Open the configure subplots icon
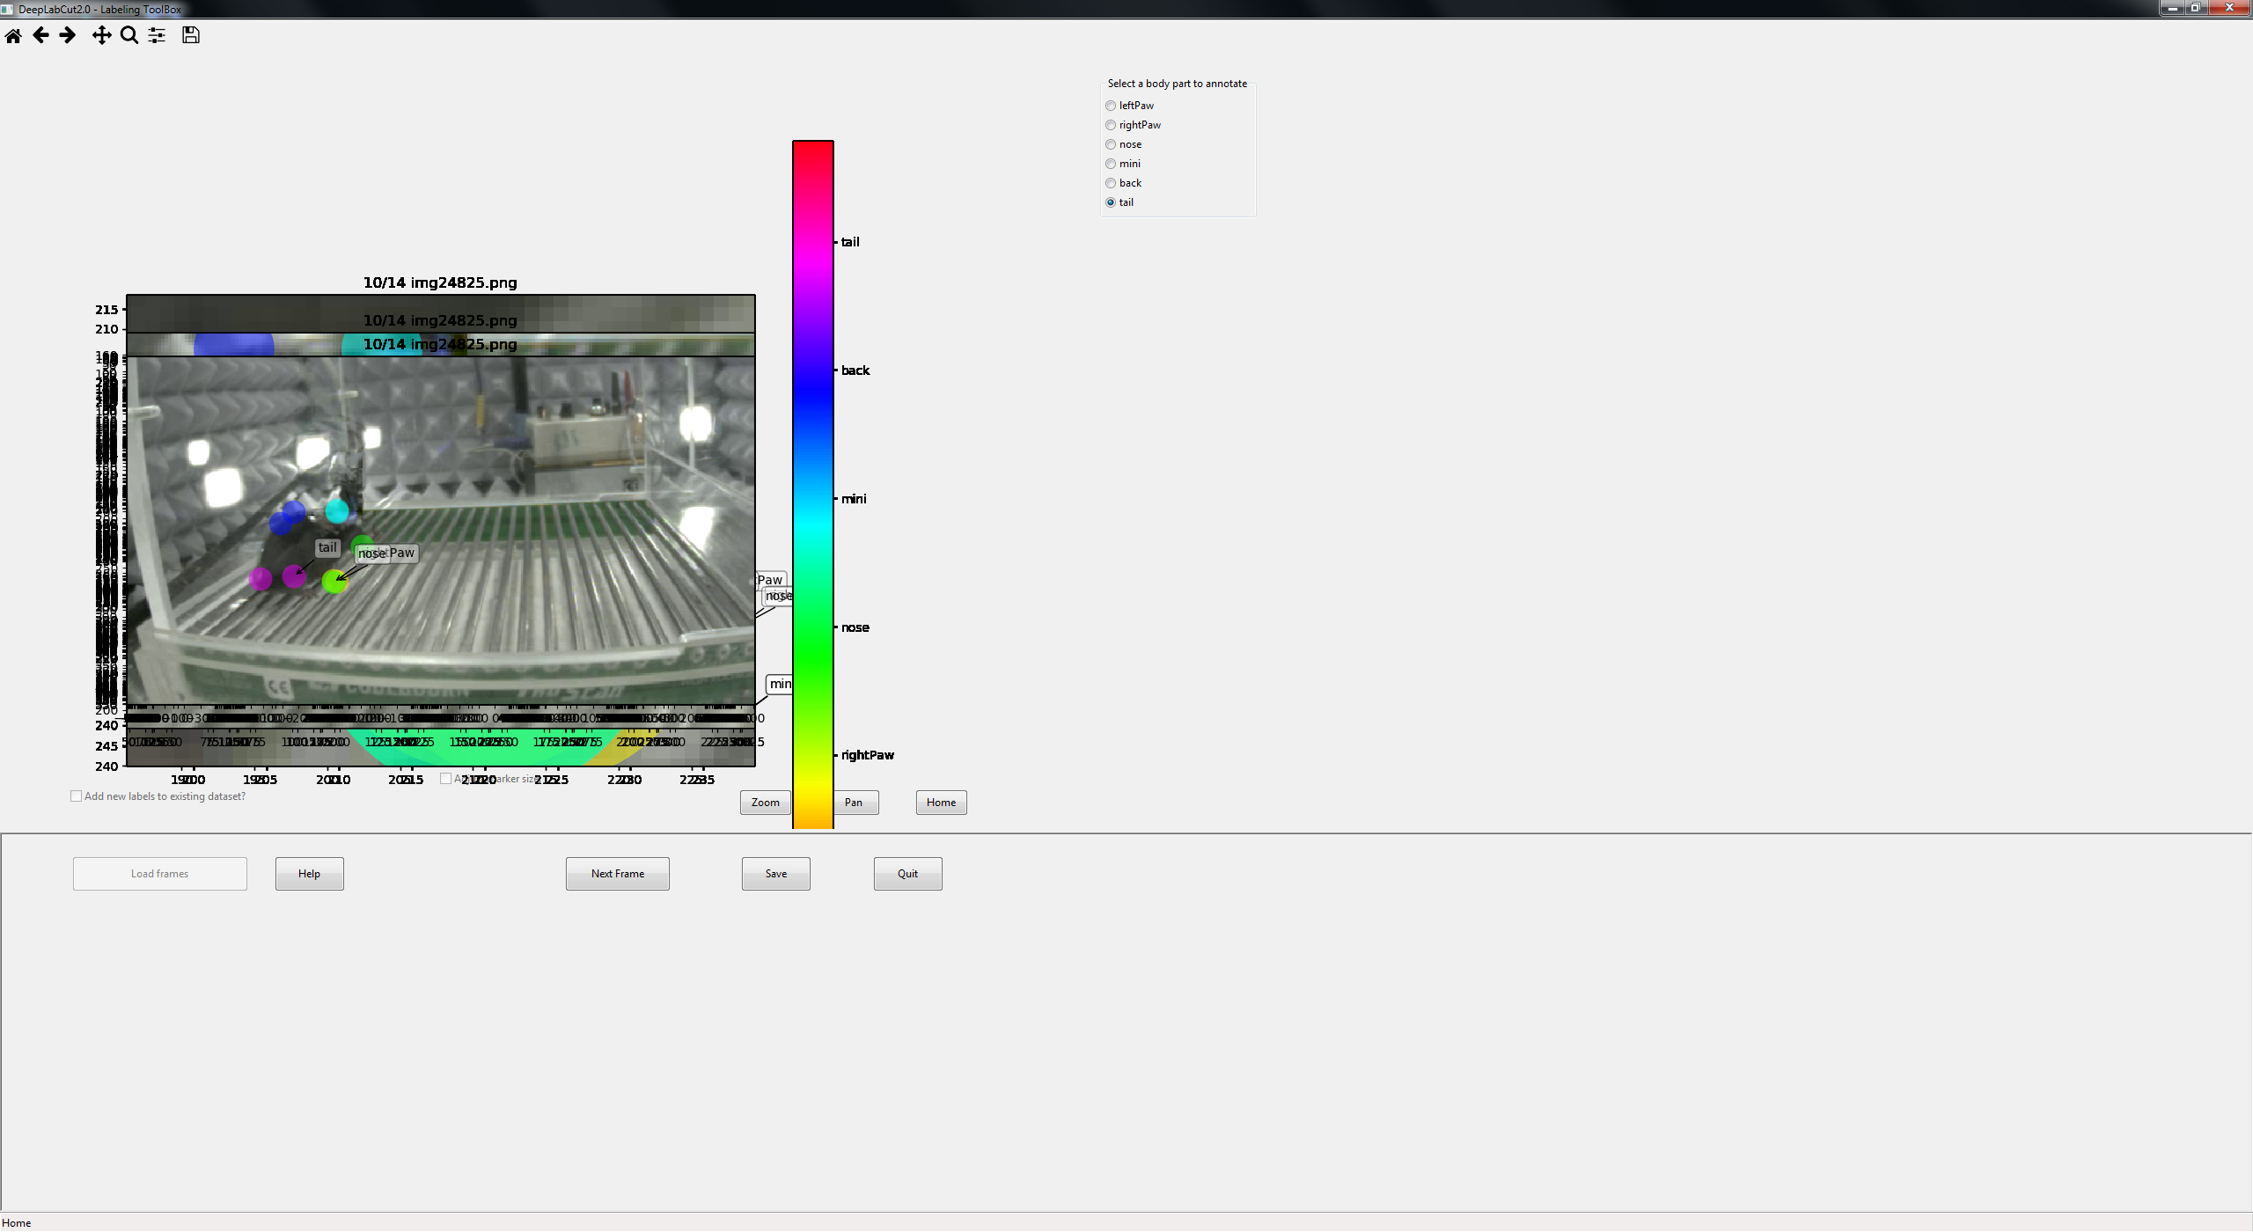2253x1232 pixels. [157, 36]
